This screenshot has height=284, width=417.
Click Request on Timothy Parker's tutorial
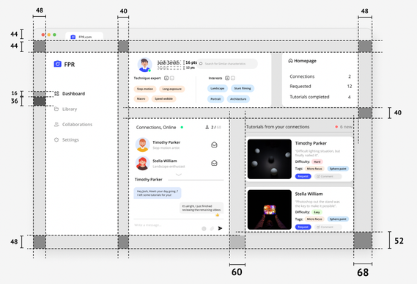[303, 176]
